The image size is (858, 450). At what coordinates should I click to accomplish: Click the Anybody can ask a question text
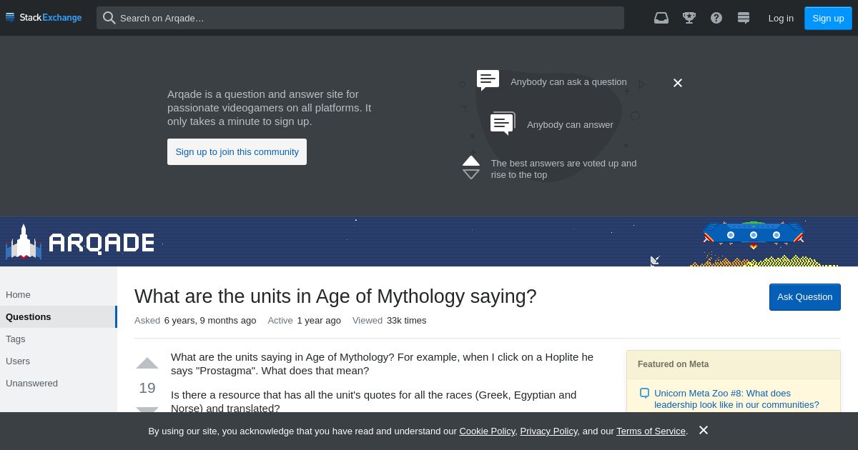coord(568,81)
